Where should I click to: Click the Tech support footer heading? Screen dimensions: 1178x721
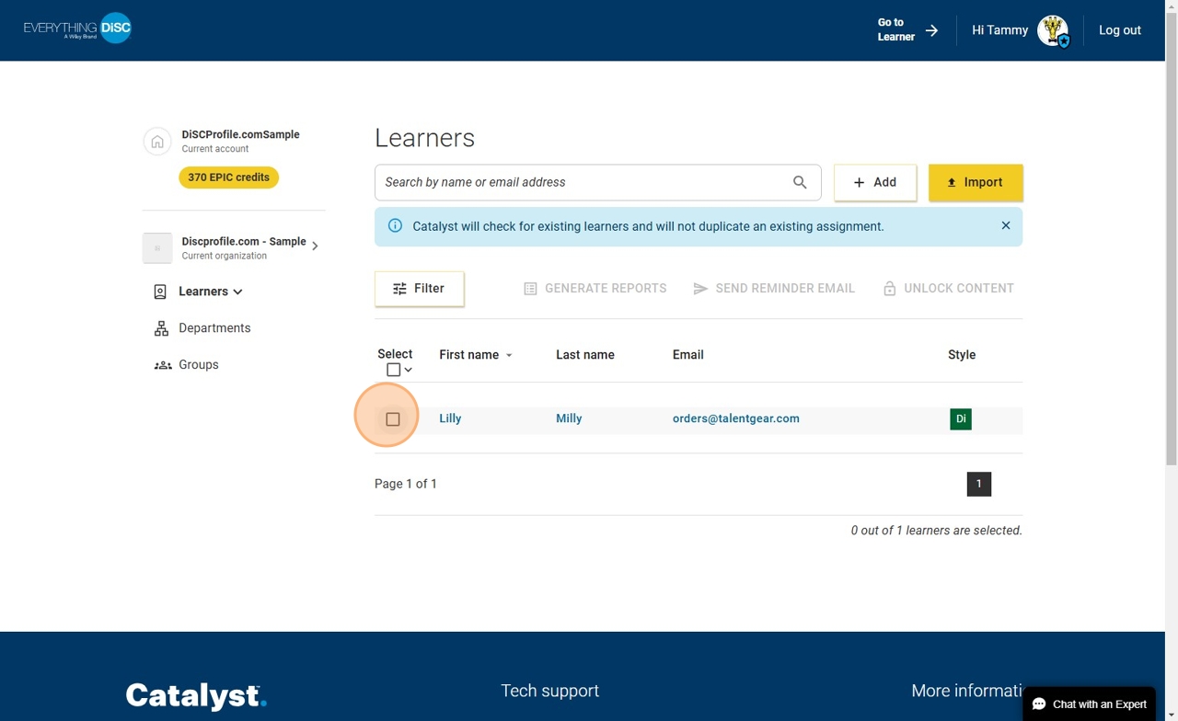tap(549, 691)
